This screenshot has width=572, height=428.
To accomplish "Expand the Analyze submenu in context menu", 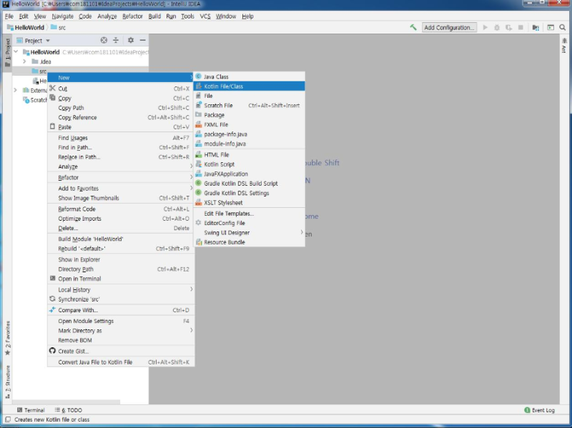I will (x=121, y=166).
